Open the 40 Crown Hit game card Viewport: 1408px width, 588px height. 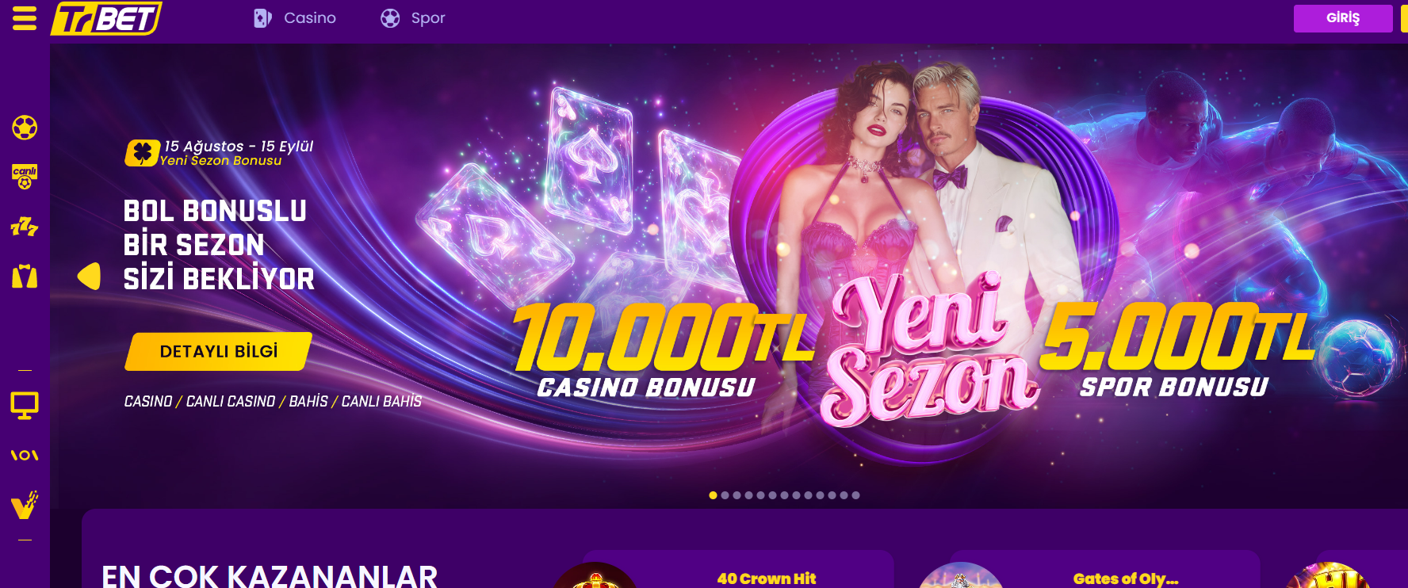coord(739,571)
